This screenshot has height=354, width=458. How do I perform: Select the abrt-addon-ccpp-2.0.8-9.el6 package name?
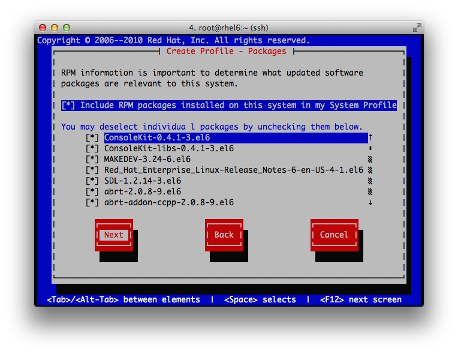pyautogui.click(x=169, y=203)
